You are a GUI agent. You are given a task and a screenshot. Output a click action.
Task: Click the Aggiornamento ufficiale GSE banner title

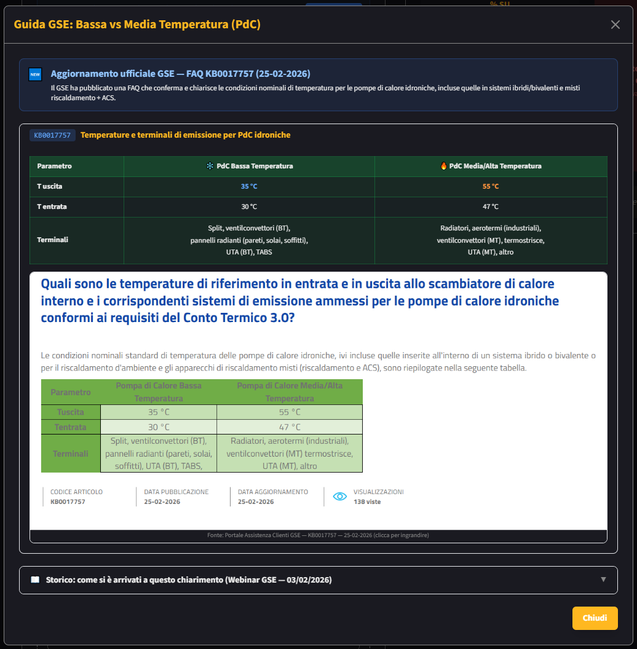click(180, 74)
